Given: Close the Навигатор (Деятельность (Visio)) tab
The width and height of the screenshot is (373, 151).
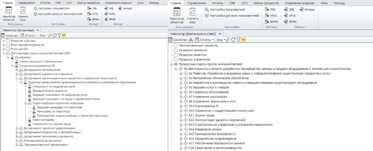Looking at the screenshot, I should click(x=220, y=34).
